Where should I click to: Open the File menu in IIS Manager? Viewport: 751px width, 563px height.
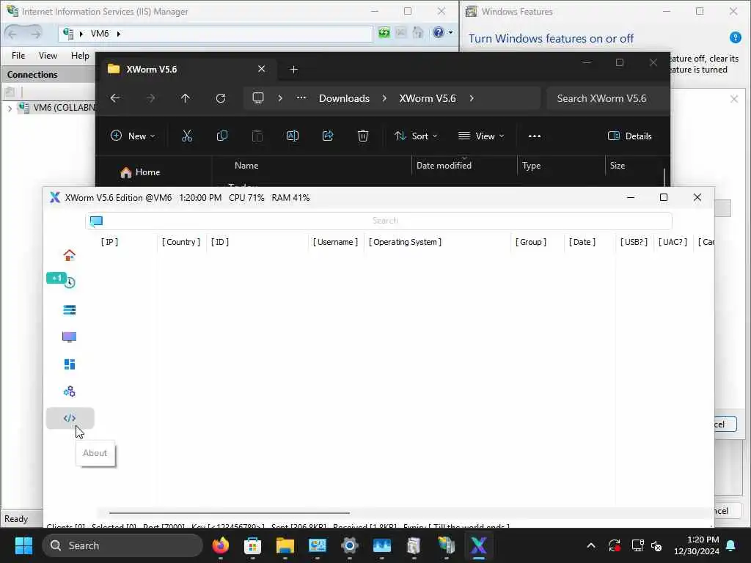[x=18, y=56]
